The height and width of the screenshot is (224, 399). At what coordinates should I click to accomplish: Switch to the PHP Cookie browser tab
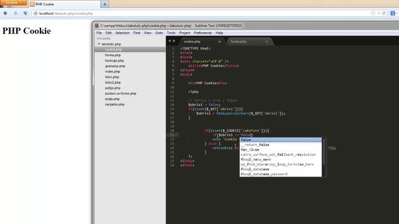65,4
